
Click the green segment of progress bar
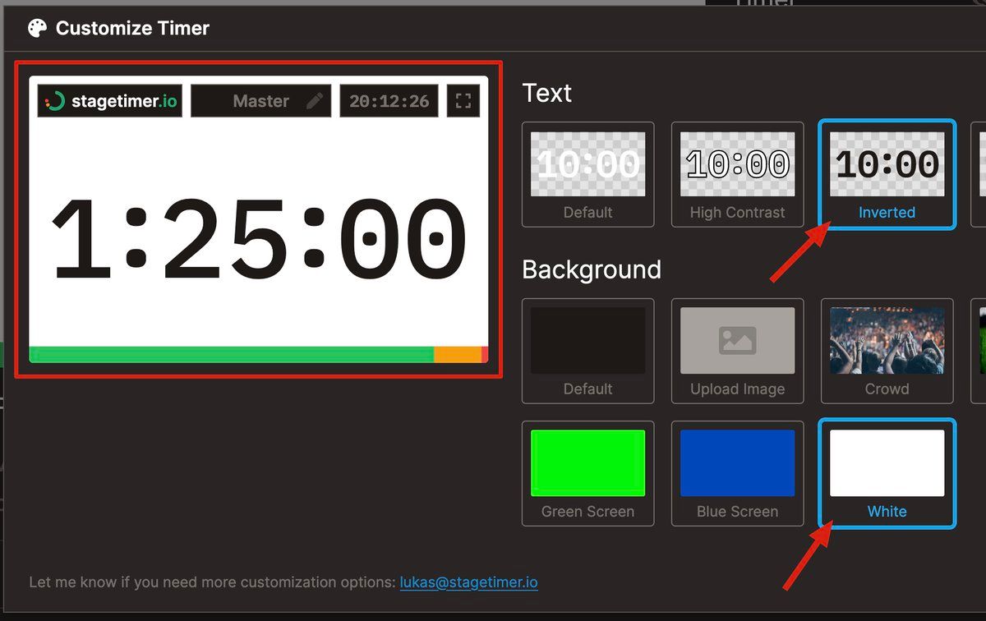coord(232,354)
